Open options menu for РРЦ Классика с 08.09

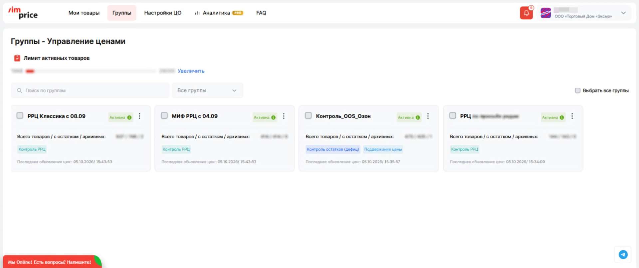point(139,116)
